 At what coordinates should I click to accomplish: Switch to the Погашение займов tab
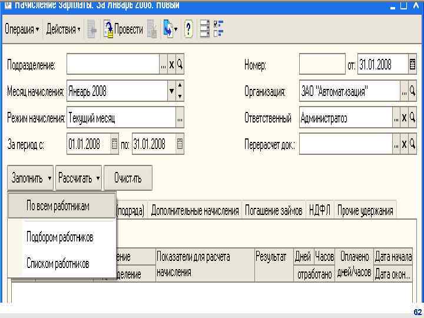pos(274,211)
